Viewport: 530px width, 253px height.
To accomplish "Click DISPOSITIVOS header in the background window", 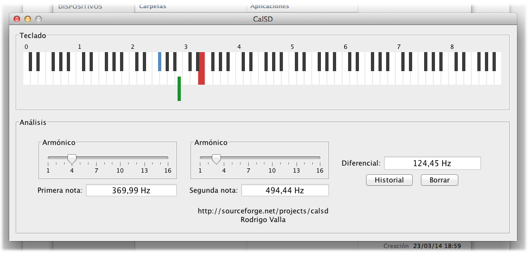I will click(80, 7).
